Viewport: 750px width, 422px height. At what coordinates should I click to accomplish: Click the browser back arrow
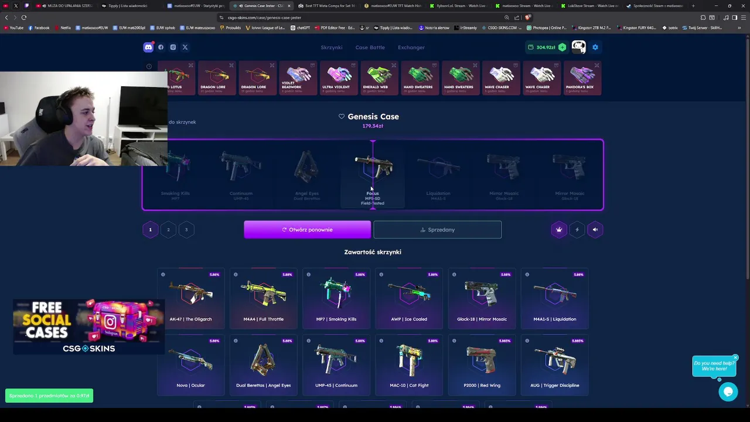click(x=6, y=18)
